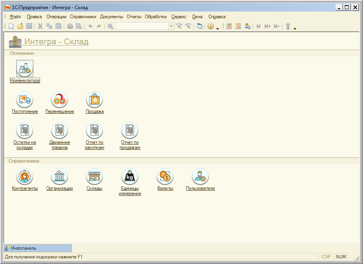Expand the dropdown arrow beside Help icon

tap(217, 29)
